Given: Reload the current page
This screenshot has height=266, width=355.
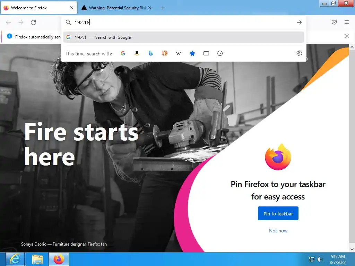Looking at the screenshot, I should click(x=33, y=23).
